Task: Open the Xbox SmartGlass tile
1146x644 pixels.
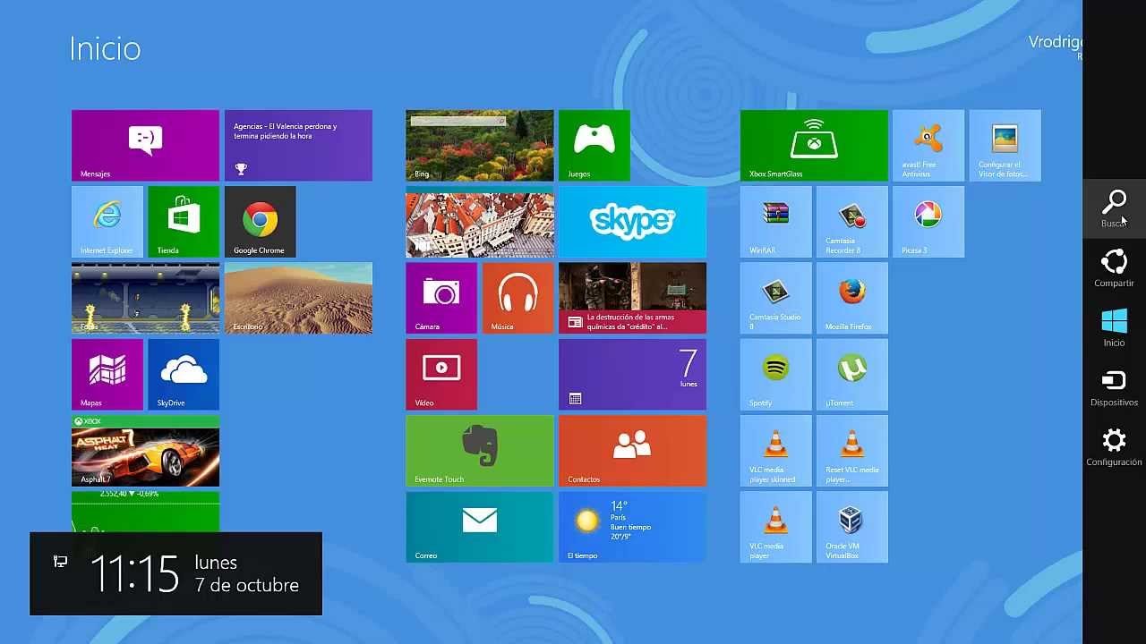Action: [x=814, y=145]
